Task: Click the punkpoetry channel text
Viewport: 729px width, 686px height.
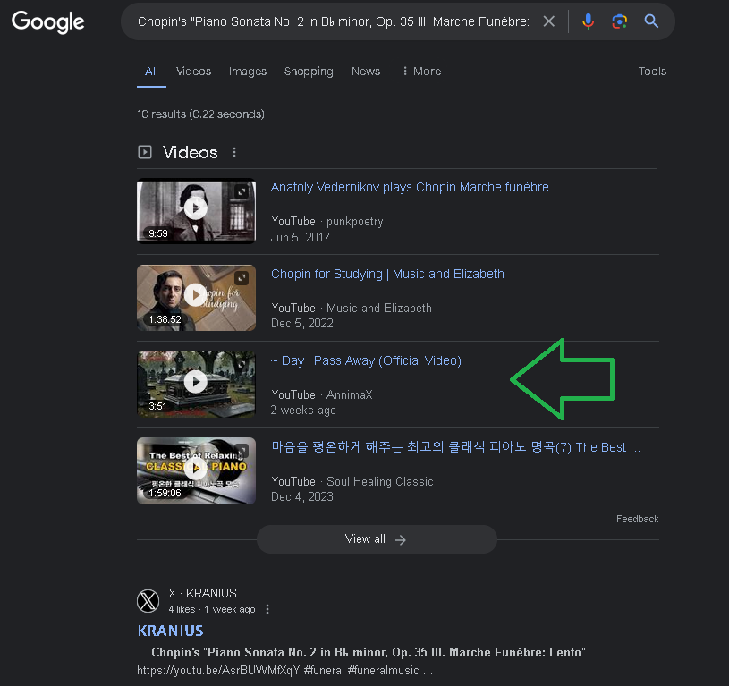Action: point(355,222)
